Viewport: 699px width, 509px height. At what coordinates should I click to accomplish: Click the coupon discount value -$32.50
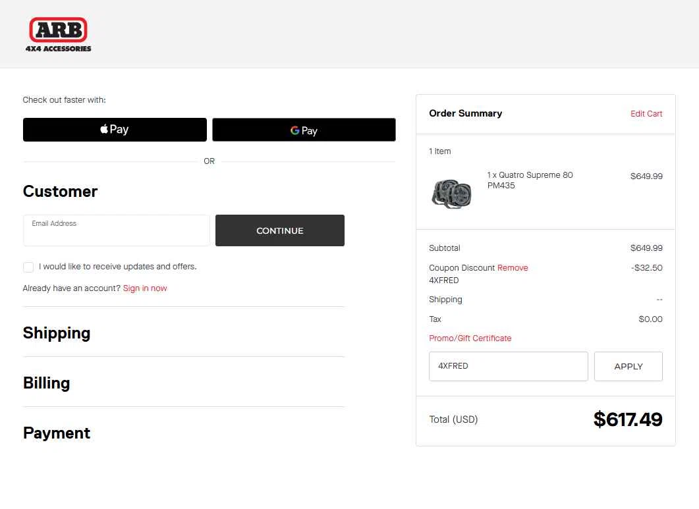646,268
